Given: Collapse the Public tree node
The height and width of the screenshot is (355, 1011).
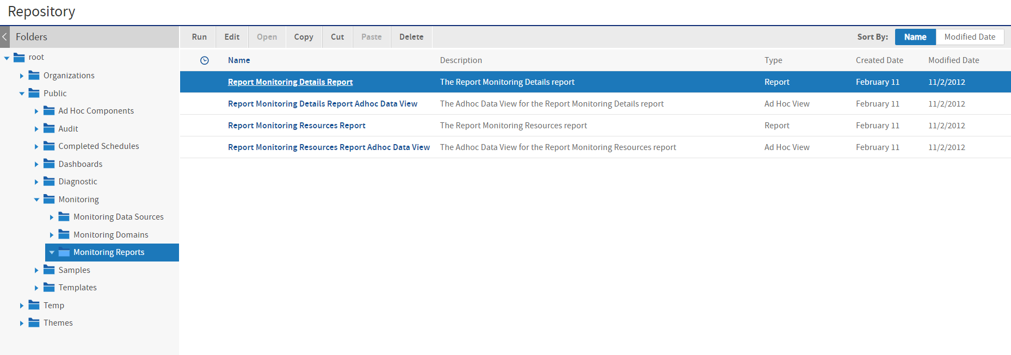Looking at the screenshot, I should 22,94.
